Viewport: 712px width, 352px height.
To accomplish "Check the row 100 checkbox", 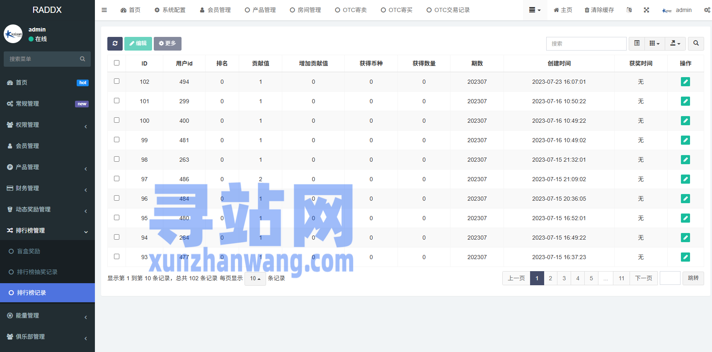I will tap(116, 120).
